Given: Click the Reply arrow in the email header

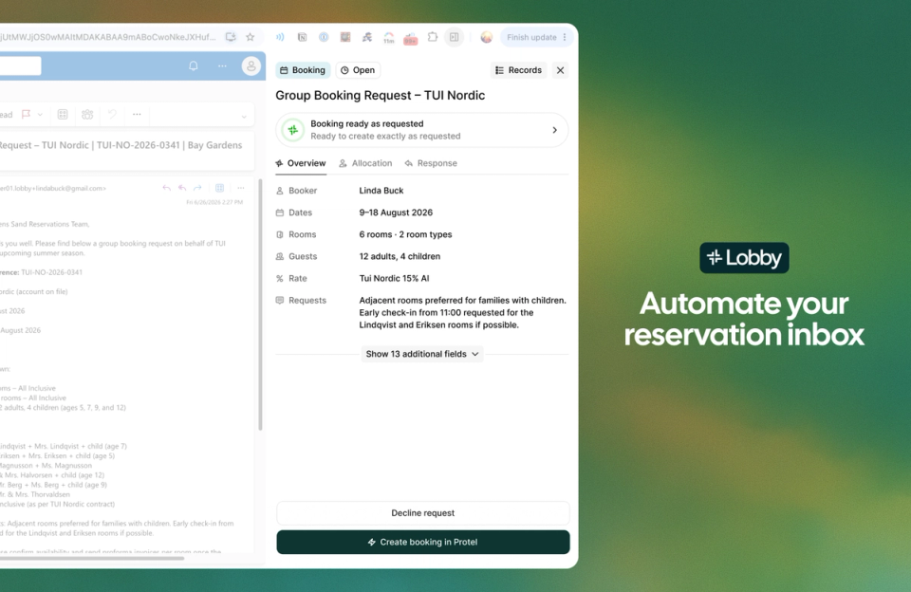Looking at the screenshot, I should tap(167, 188).
